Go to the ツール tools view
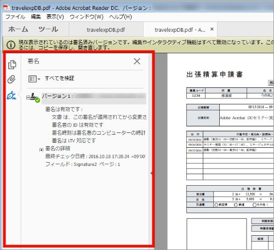Screen dimensions: 274x250 point(48,29)
